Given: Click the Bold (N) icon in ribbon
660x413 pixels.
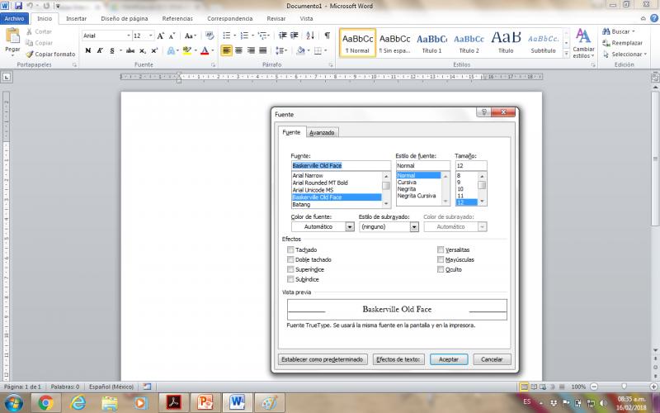Looking at the screenshot, I should click(88, 50).
